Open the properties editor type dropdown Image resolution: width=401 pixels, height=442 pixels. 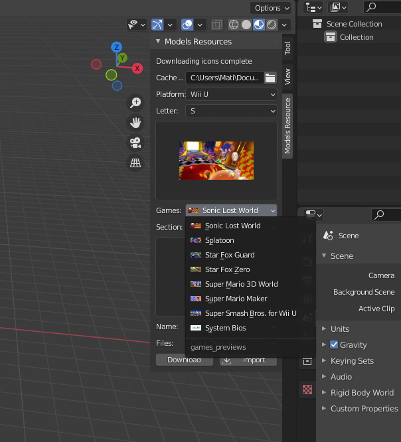pyautogui.click(x=313, y=215)
